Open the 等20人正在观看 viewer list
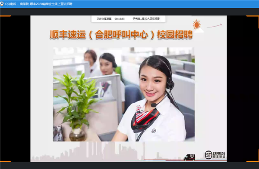 coord(146,19)
